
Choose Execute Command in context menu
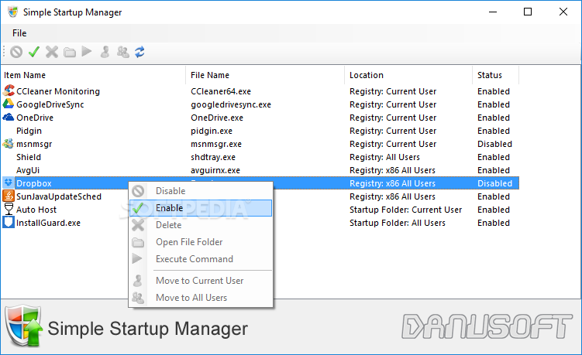pyautogui.click(x=201, y=259)
